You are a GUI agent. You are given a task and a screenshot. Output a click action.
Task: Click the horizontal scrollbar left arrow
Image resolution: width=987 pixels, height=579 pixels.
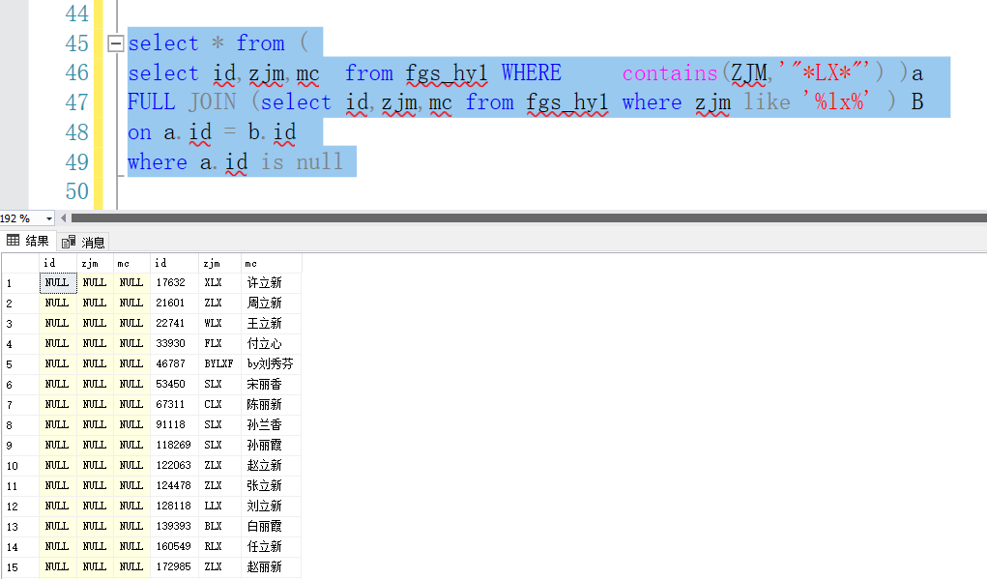[x=63, y=218]
